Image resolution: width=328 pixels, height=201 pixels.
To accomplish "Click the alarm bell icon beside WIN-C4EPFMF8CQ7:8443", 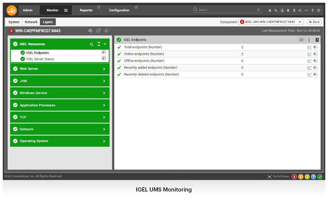I will tap(90, 31).
